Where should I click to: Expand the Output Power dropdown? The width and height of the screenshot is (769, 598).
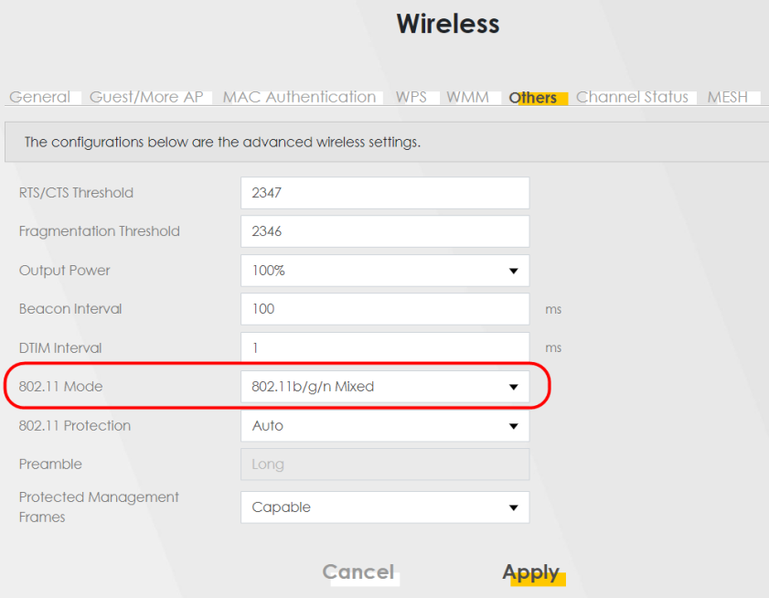(385, 271)
